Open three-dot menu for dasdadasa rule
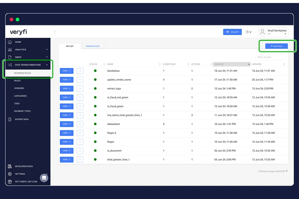 click(80, 71)
